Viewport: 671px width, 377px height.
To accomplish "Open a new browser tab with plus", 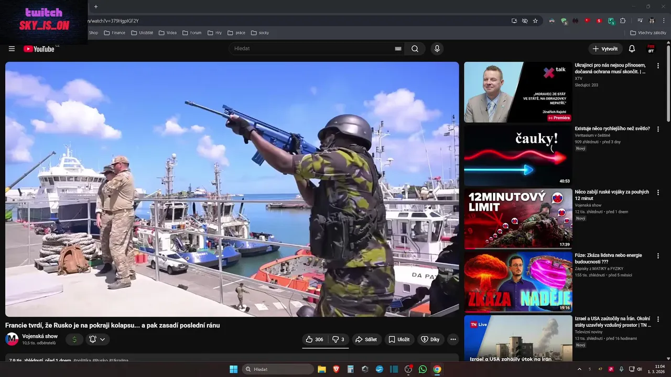I will 95,7.
